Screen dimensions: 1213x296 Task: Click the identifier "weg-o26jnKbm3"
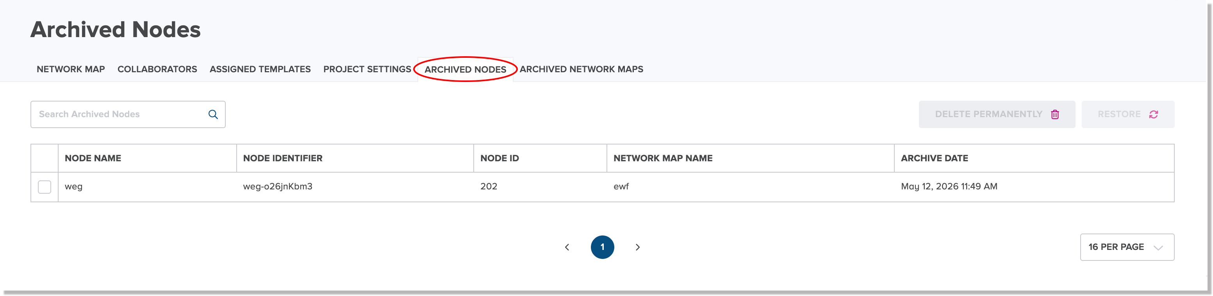tap(277, 186)
